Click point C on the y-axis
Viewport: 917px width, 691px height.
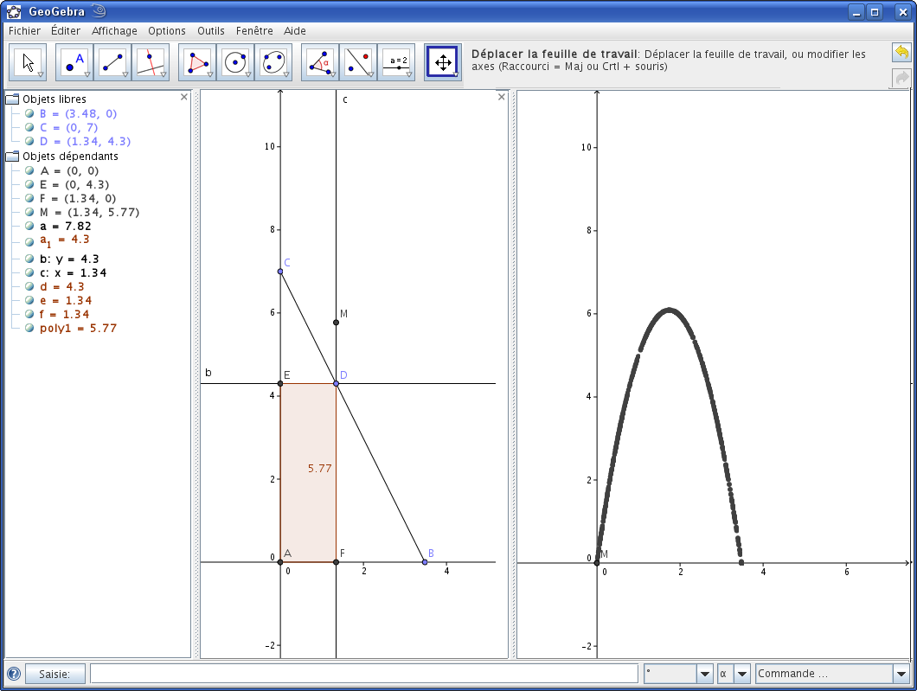click(280, 272)
